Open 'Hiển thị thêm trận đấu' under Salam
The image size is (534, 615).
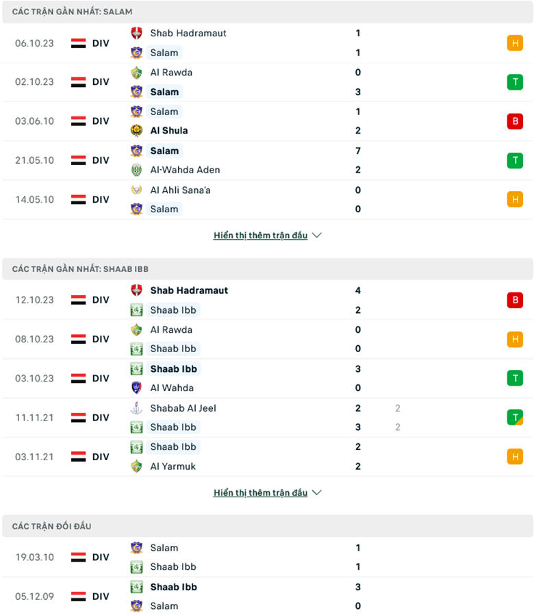pos(260,236)
